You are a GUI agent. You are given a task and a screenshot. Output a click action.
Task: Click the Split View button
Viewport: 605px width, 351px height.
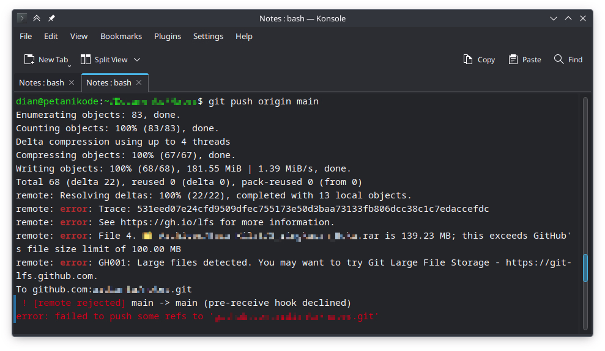pos(104,60)
